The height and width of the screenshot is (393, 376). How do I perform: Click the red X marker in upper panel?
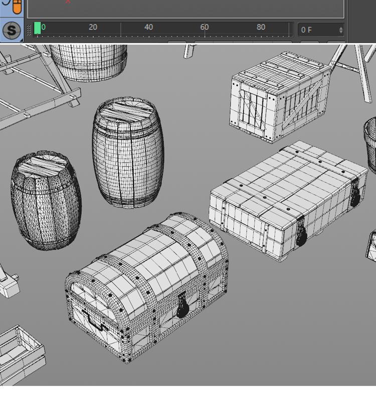(x=68, y=2)
